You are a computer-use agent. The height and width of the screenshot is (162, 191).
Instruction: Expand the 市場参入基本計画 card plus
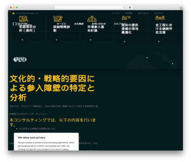[x=91, y=40]
